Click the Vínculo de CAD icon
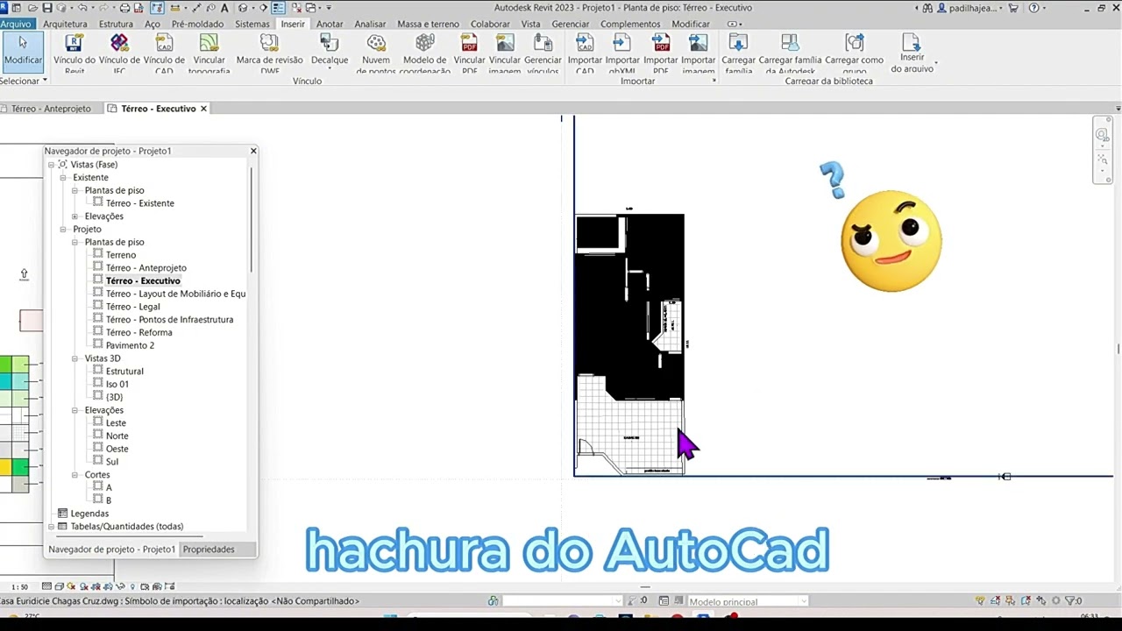 pyautogui.click(x=164, y=43)
